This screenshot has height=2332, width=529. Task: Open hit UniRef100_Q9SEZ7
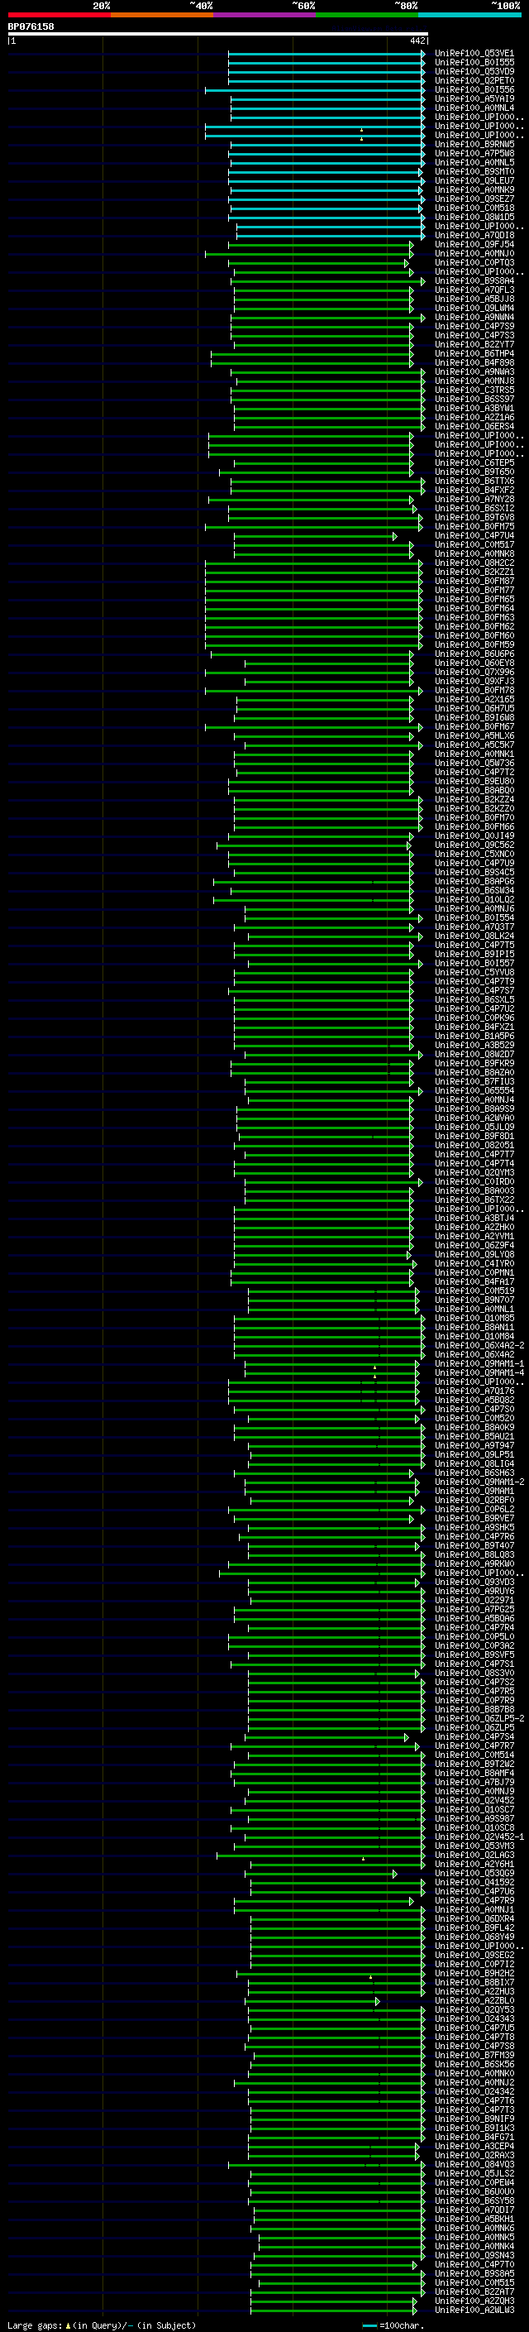click(x=474, y=199)
